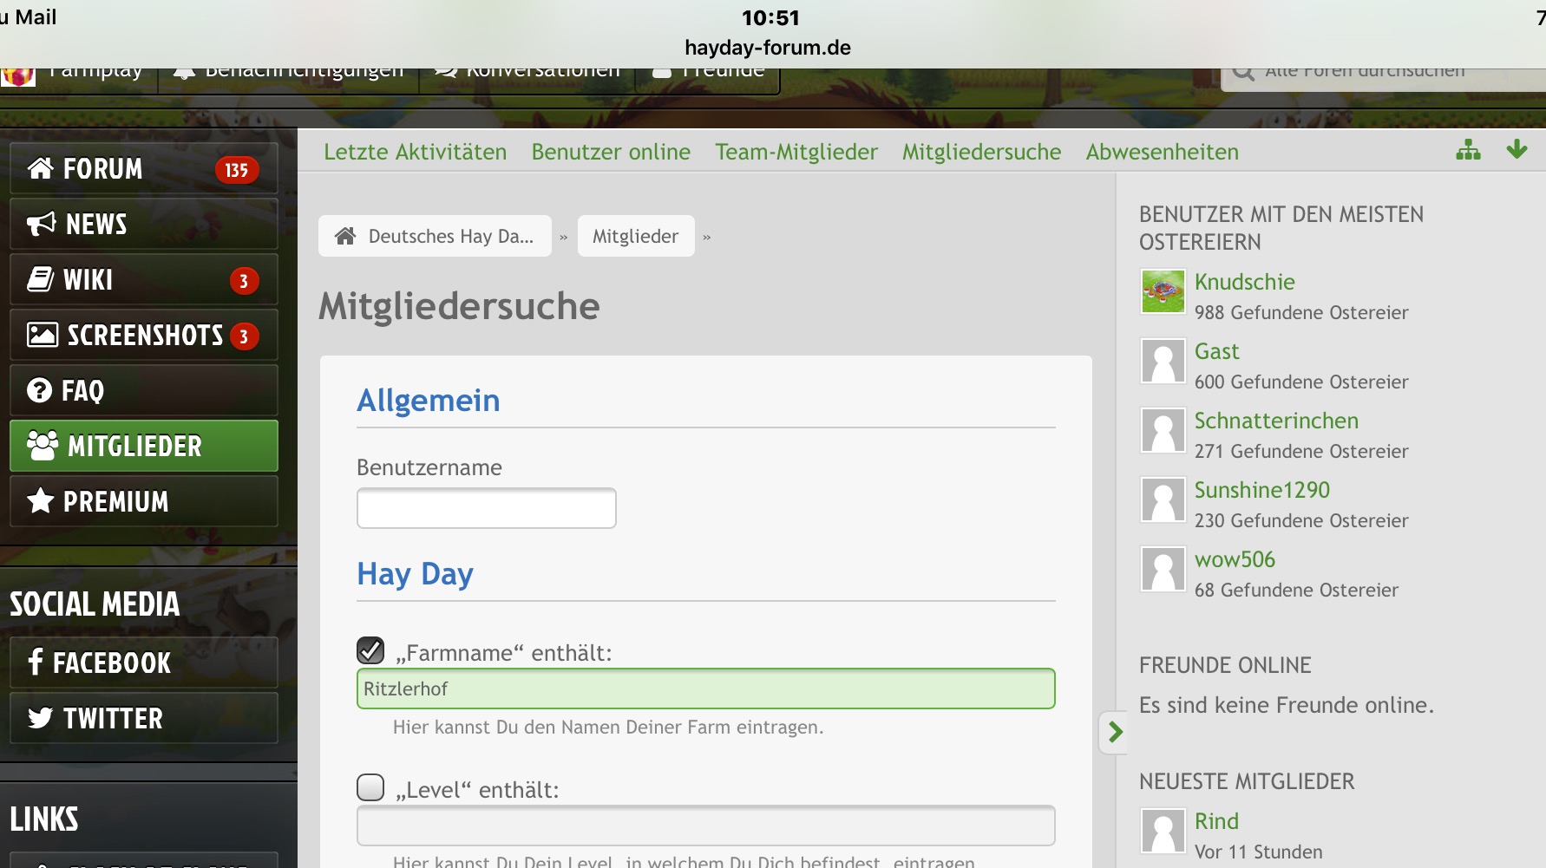Open the Team-Mitglieder tab
Image resolution: width=1546 pixels, height=868 pixels.
796,152
